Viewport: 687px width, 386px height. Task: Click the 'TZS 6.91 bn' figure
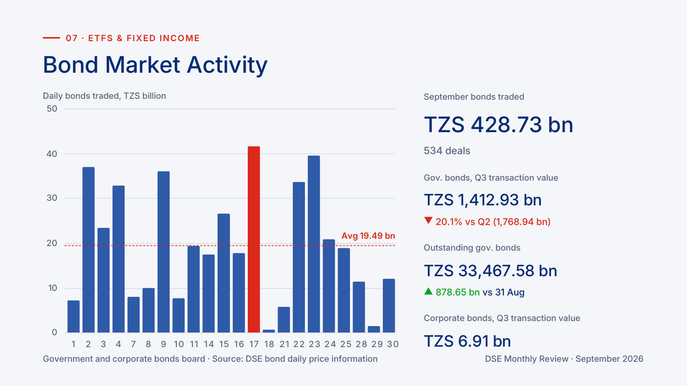(467, 341)
